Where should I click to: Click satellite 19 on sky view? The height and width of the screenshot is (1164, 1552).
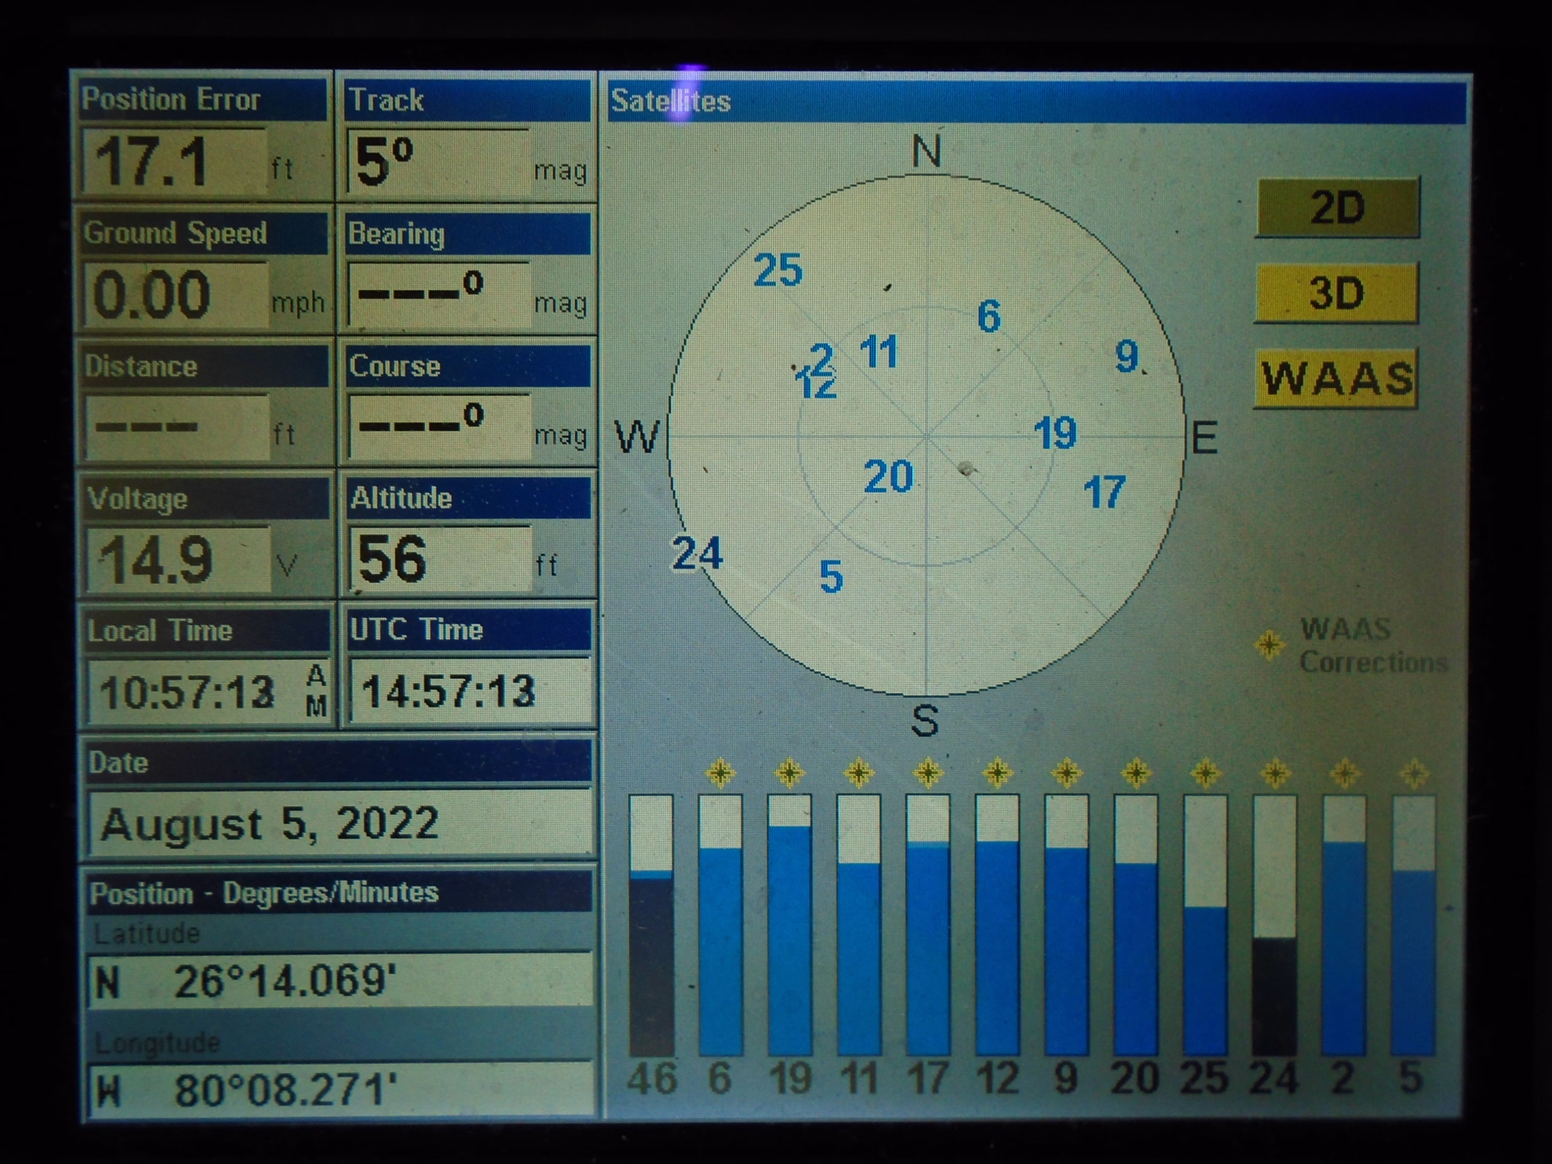point(1055,432)
